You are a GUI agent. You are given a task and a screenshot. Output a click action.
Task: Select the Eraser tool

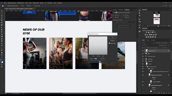2,34
